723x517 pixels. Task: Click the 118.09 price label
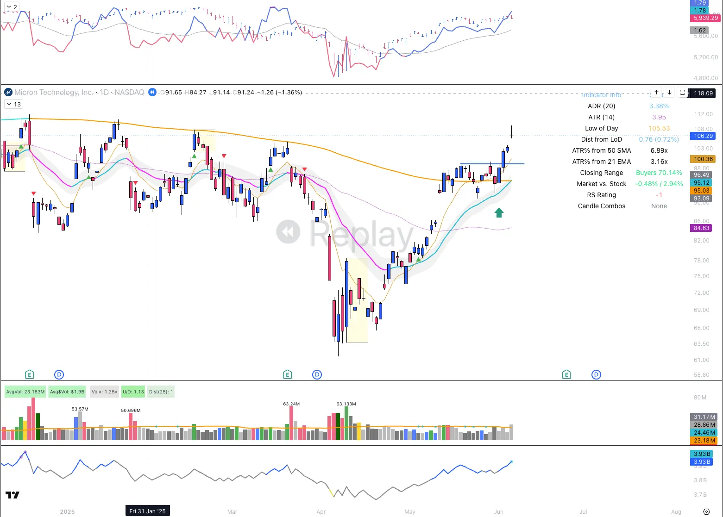point(703,93)
